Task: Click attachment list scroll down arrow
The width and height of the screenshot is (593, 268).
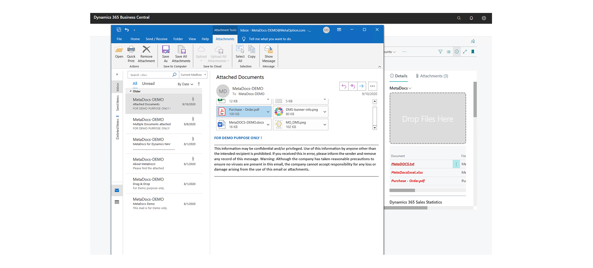Action: 375,128
